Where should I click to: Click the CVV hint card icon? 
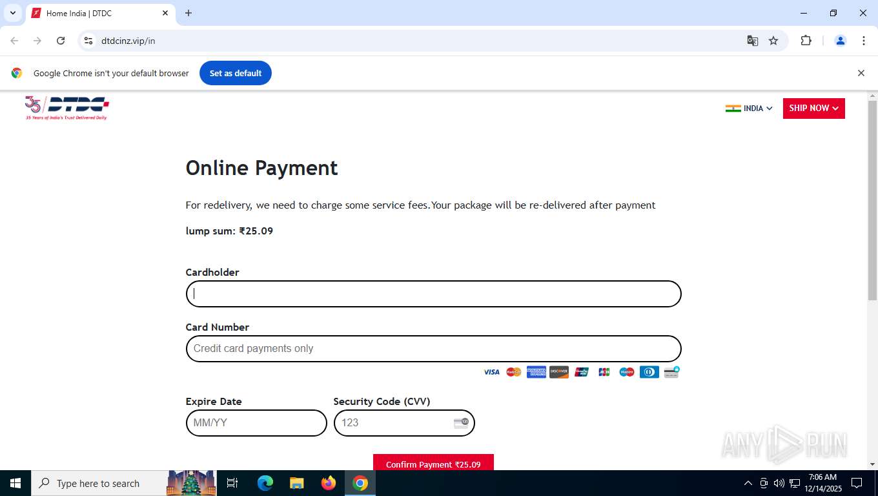[461, 423]
